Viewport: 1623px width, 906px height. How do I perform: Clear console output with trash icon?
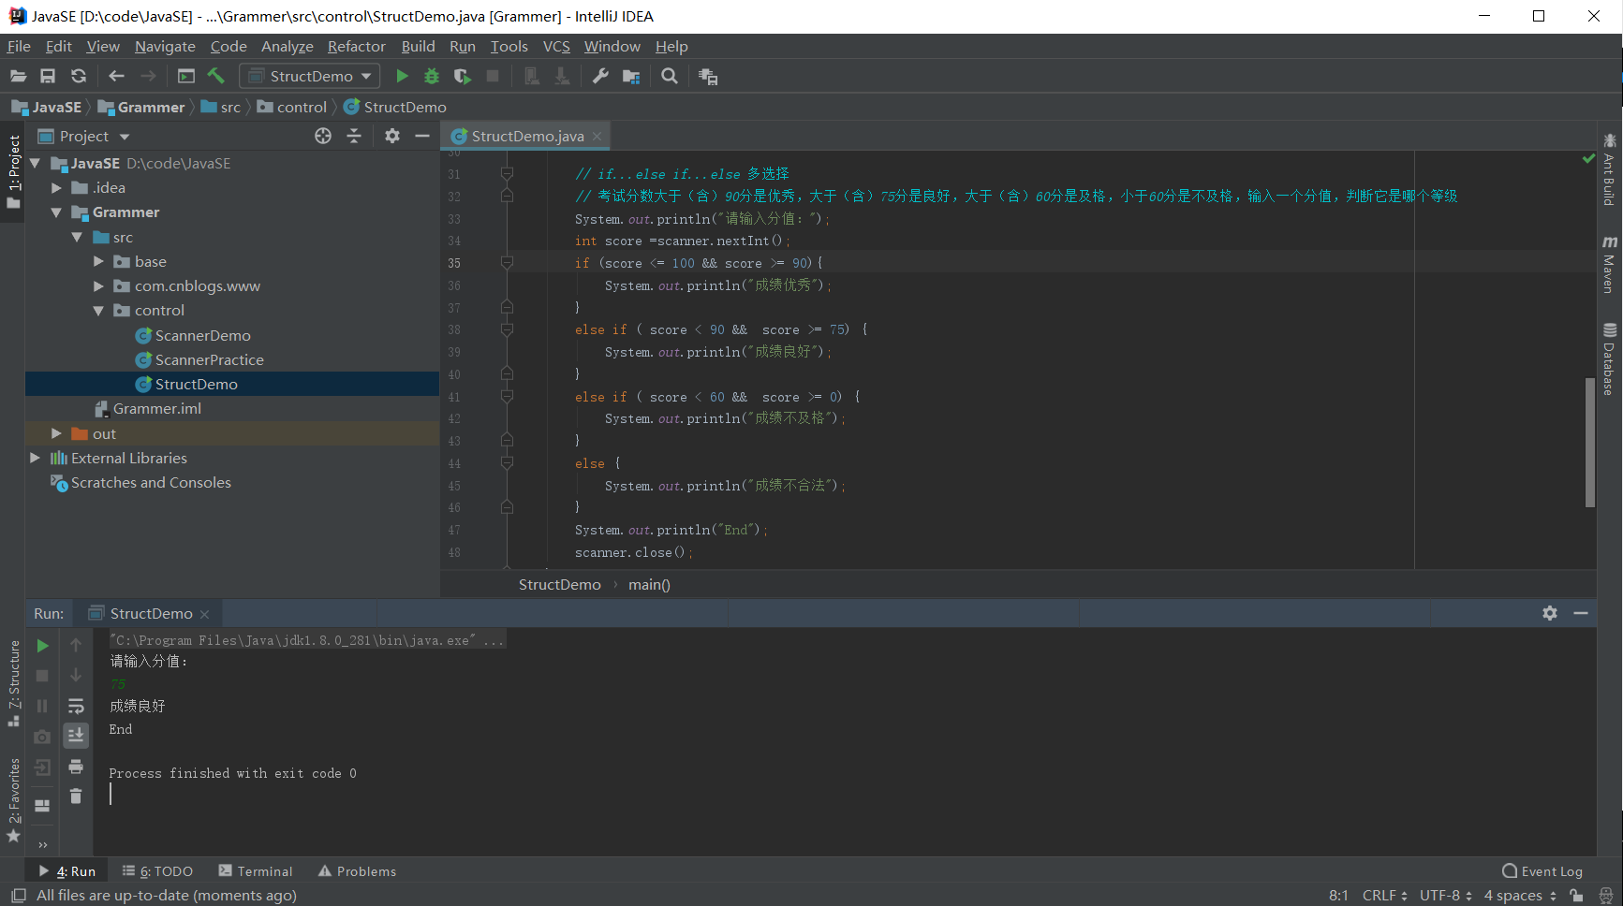point(76,796)
